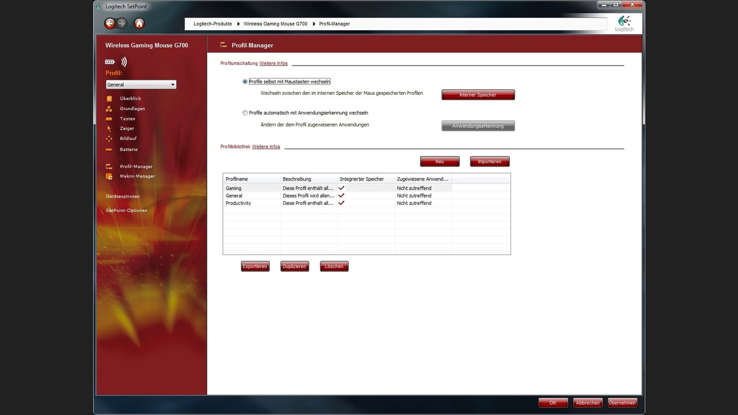Viewport: 738px width, 415px height.
Task: Open the Grundlagen page
Action: (x=132, y=109)
